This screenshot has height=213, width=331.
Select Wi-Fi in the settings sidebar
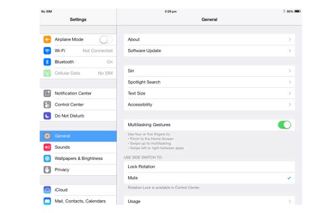click(78, 51)
